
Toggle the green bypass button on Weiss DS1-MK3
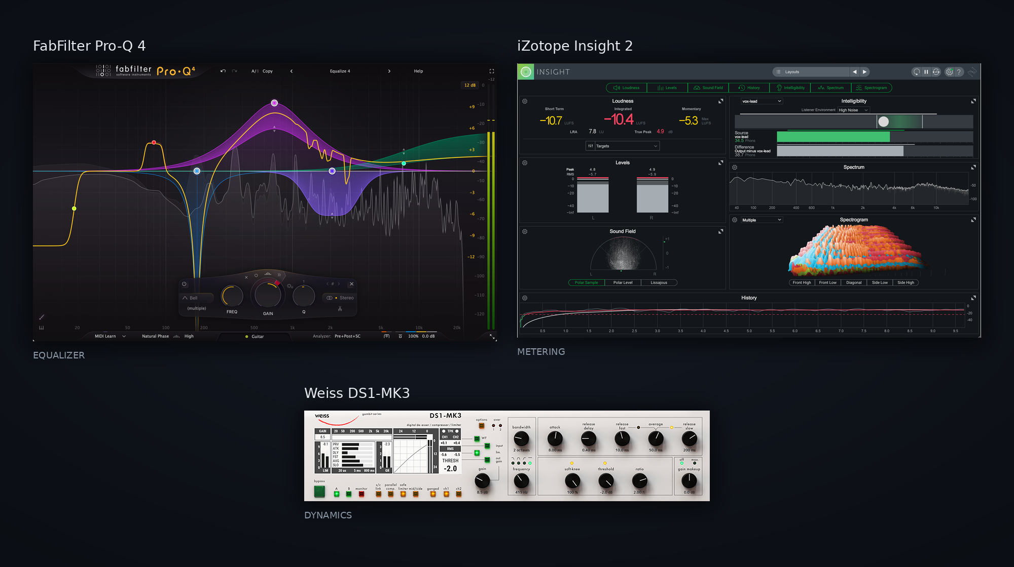[319, 491]
